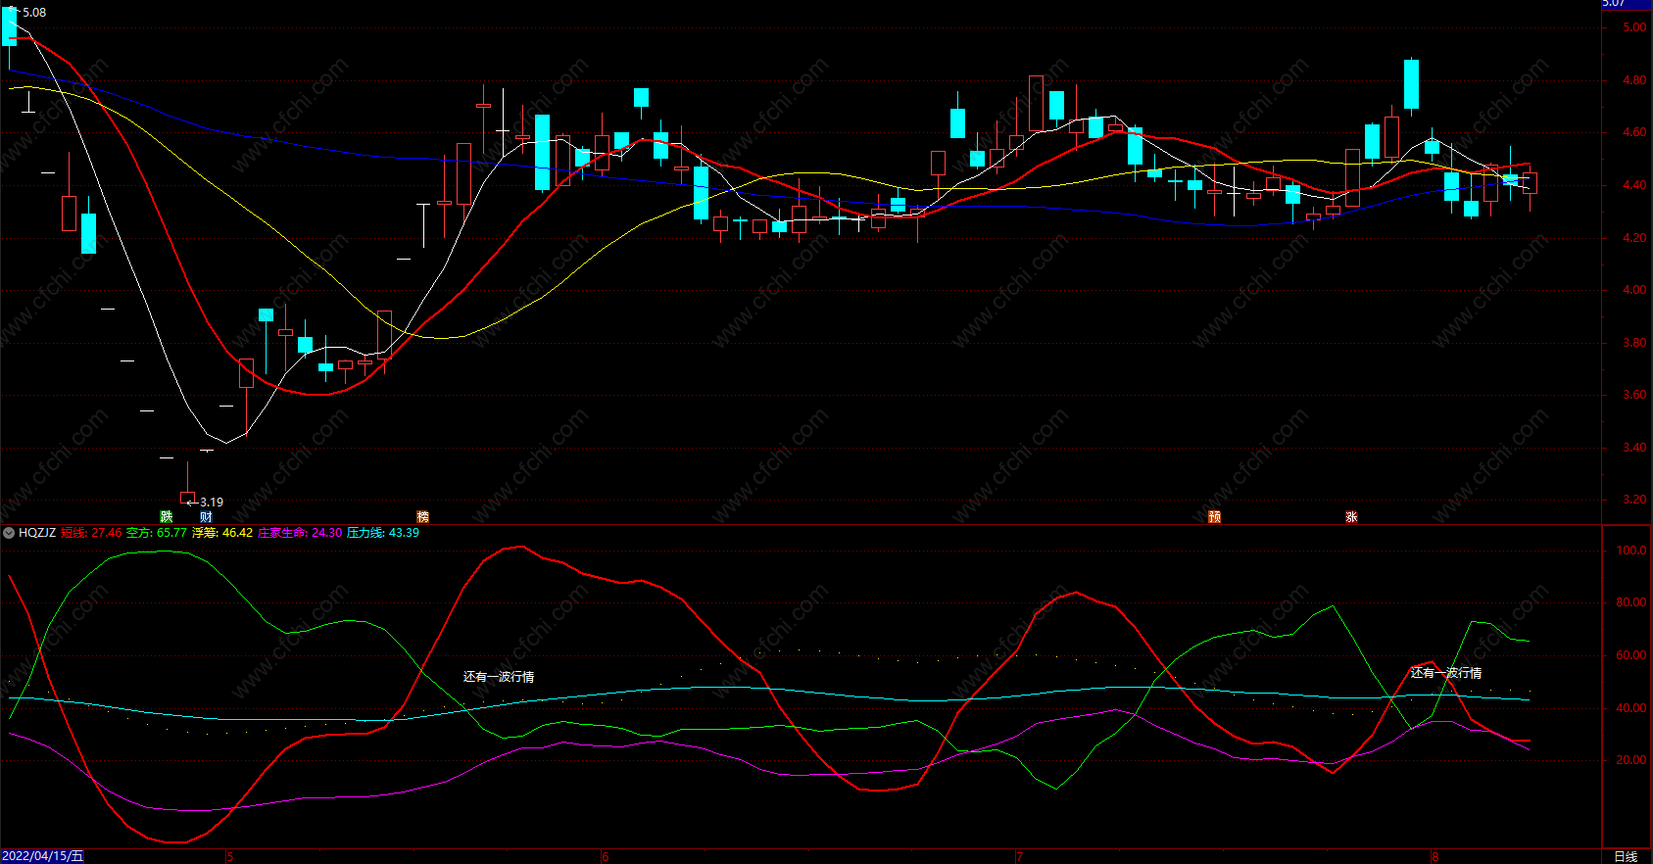Click the 2022/04/15/五 date label
Screen dimensions: 1653x864
click(x=43, y=856)
